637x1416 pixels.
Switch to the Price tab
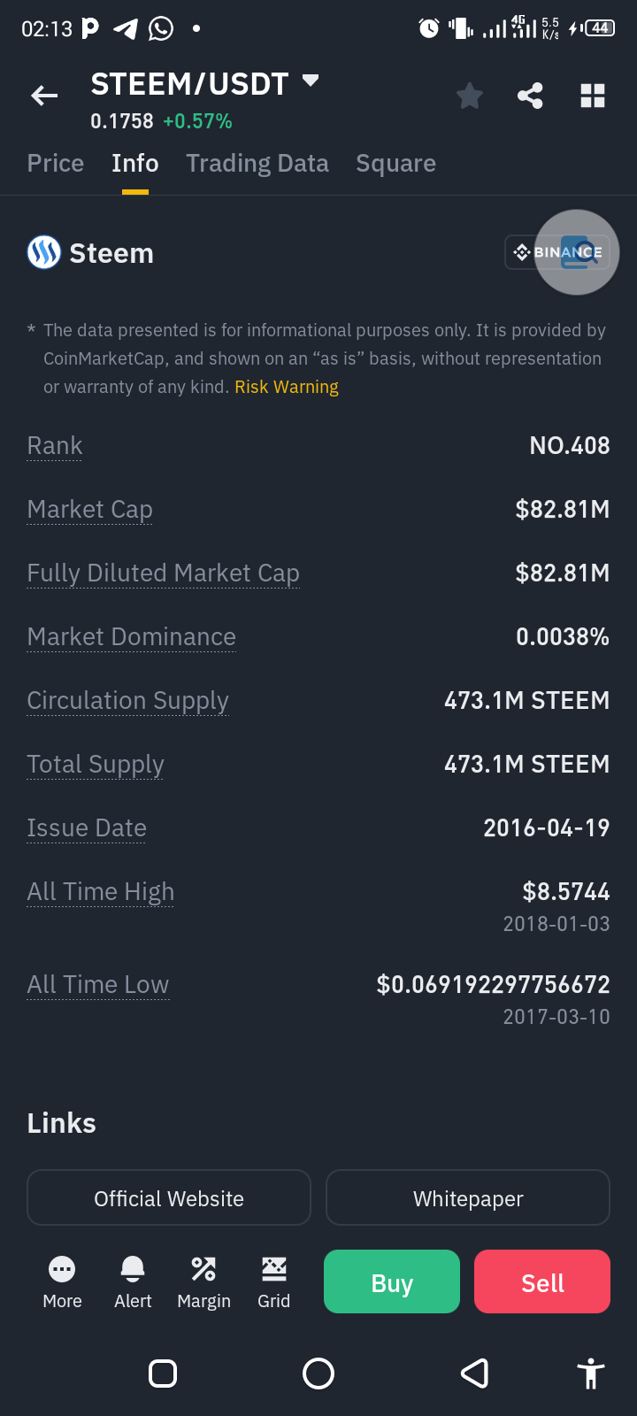pos(56,164)
